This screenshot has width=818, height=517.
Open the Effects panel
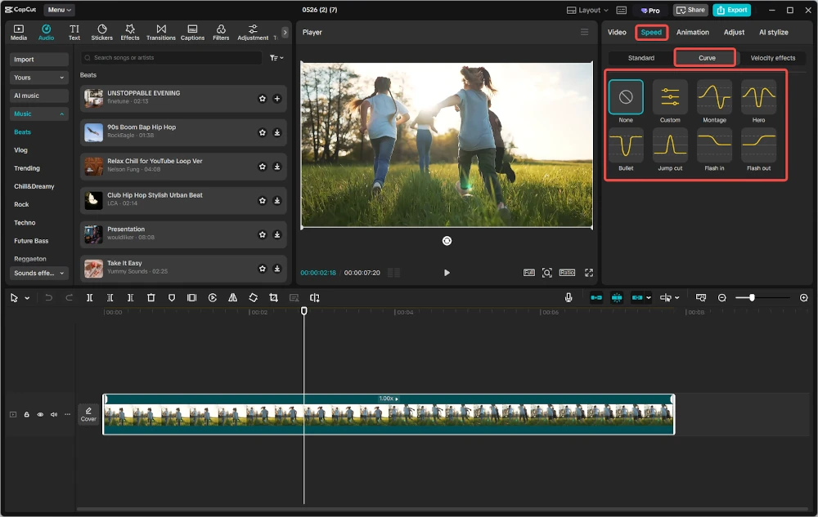point(130,33)
